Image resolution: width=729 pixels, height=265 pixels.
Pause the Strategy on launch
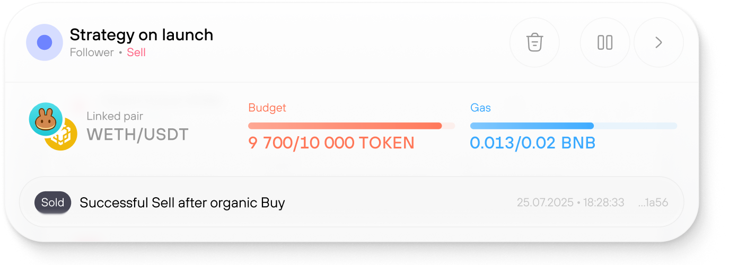pos(605,42)
